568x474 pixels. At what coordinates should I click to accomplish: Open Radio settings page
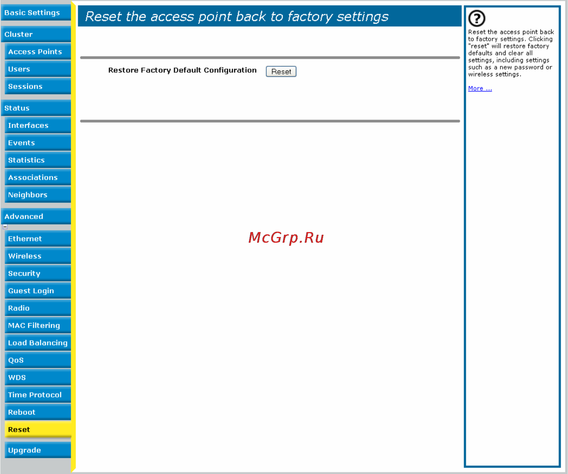pyautogui.click(x=38, y=308)
